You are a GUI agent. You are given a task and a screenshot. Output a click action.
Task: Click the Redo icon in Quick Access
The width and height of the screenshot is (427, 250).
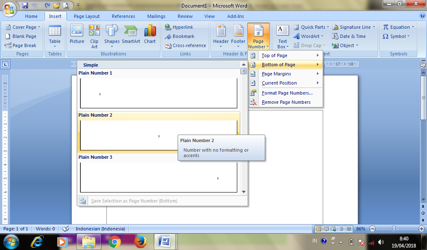tap(47, 5)
